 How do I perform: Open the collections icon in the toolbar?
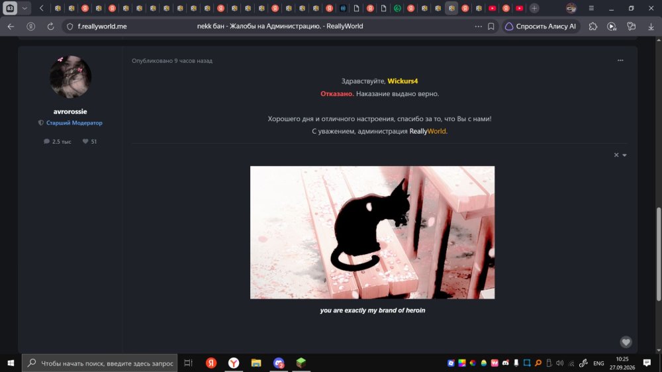(631, 26)
